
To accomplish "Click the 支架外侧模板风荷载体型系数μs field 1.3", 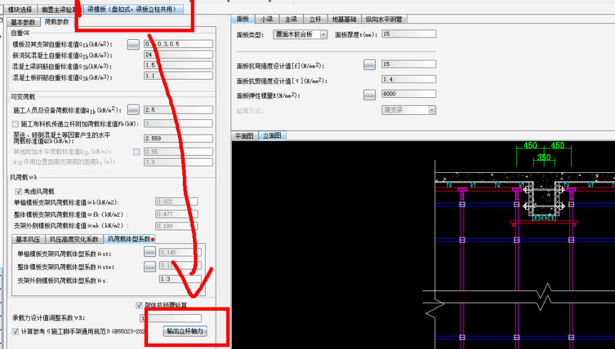I will tap(180, 279).
